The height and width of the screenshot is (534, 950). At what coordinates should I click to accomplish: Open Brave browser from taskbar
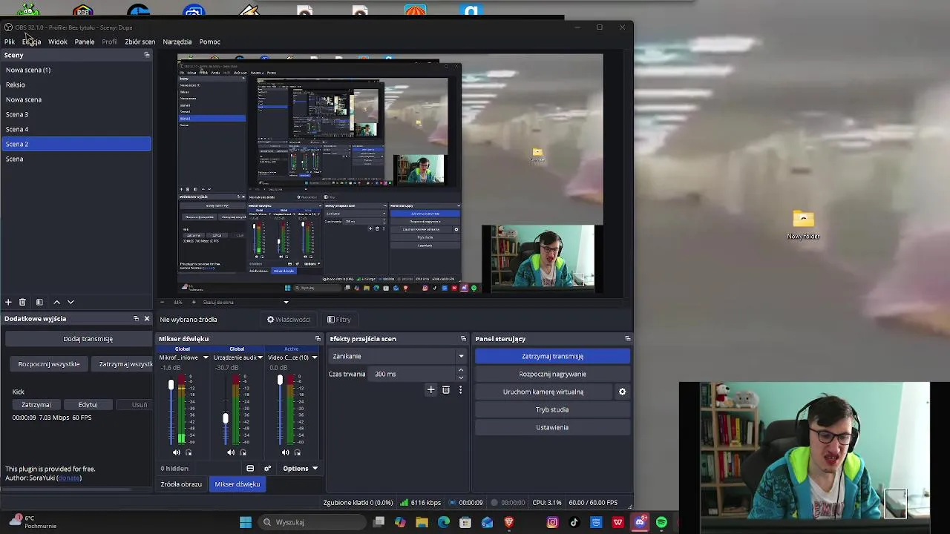509,522
